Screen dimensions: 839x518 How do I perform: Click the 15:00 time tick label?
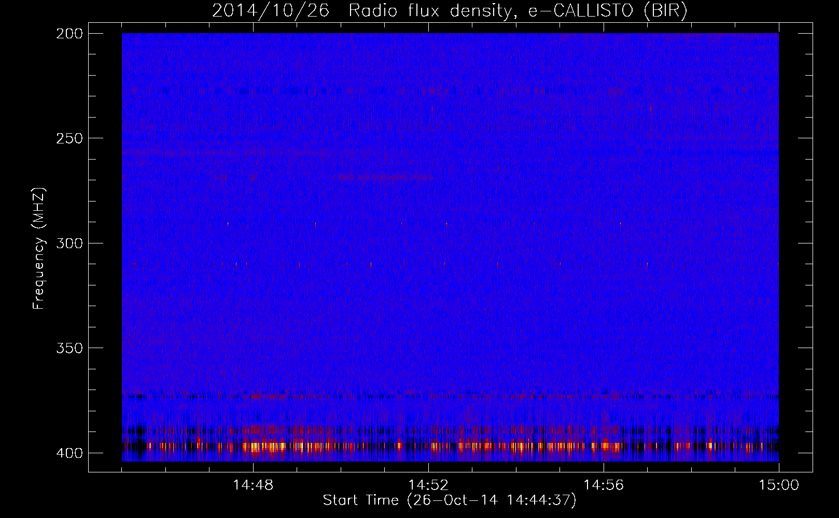click(779, 485)
